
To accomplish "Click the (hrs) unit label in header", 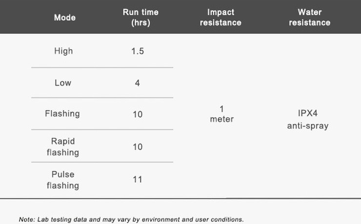I will 140,22.
